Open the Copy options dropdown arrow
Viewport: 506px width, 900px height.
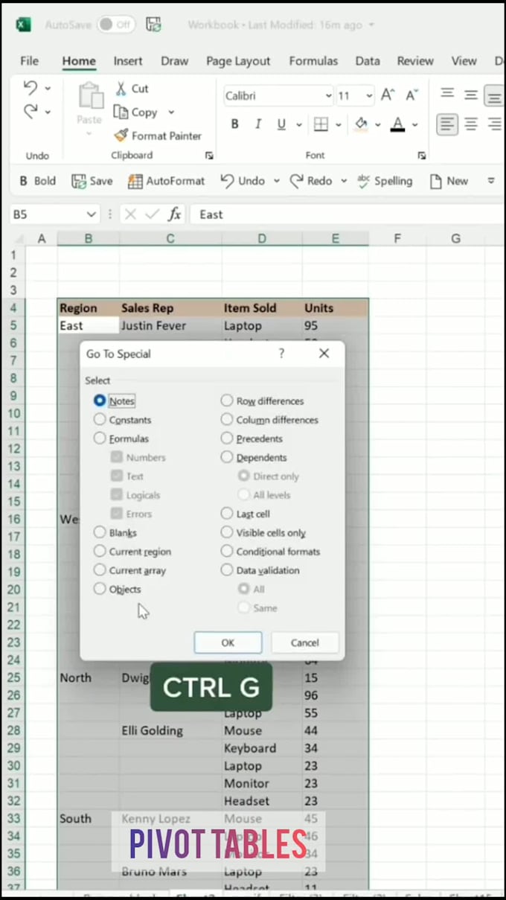coord(171,112)
